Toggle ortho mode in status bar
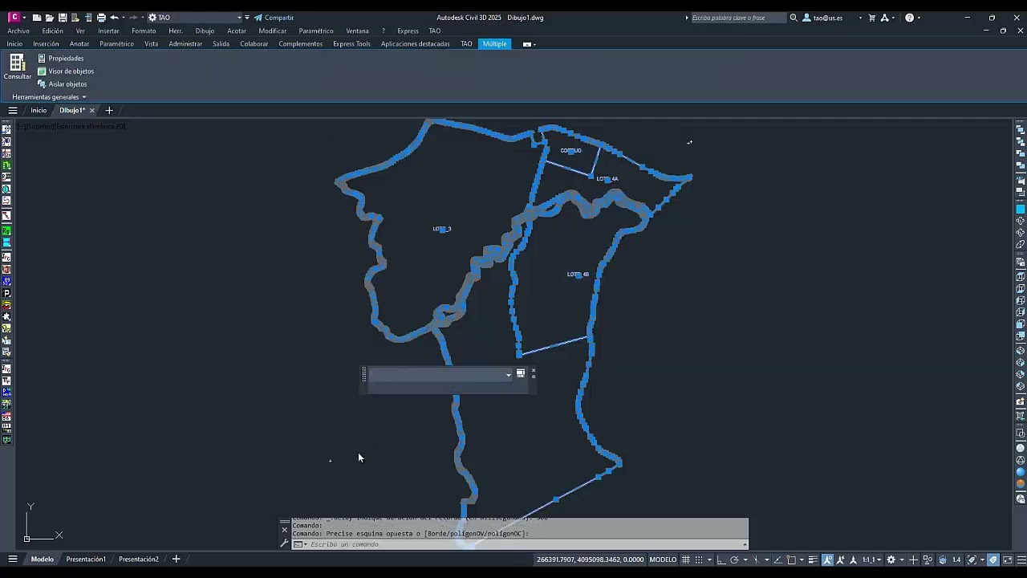The width and height of the screenshot is (1027, 578). click(x=721, y=560)
